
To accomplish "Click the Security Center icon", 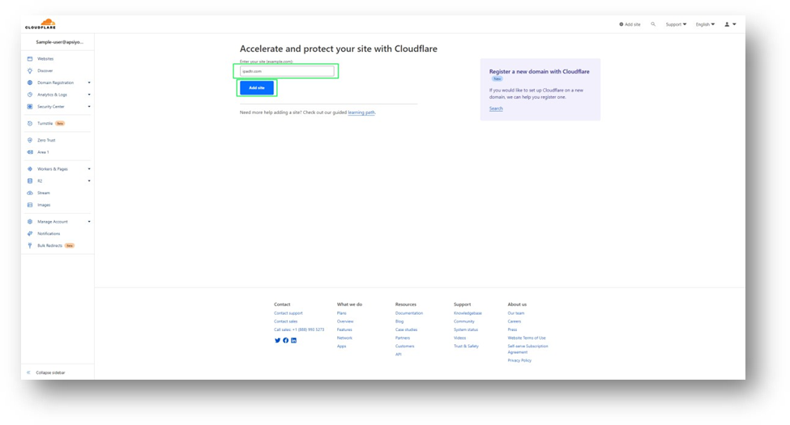I will coord(30,107).
